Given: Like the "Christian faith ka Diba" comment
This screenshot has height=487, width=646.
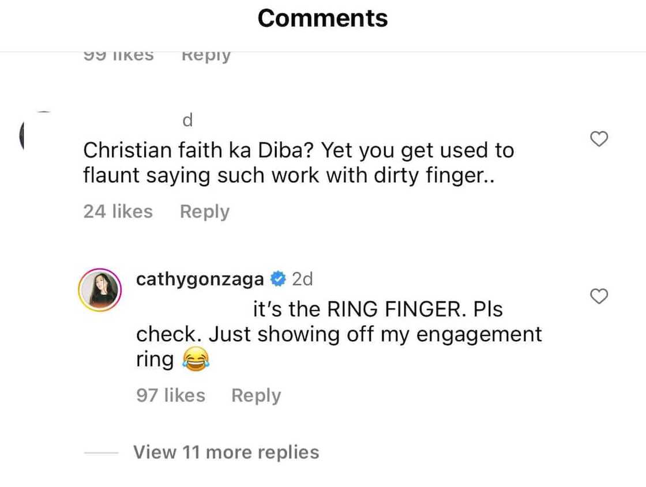Looking at the screenshot, I should [600, 139].
